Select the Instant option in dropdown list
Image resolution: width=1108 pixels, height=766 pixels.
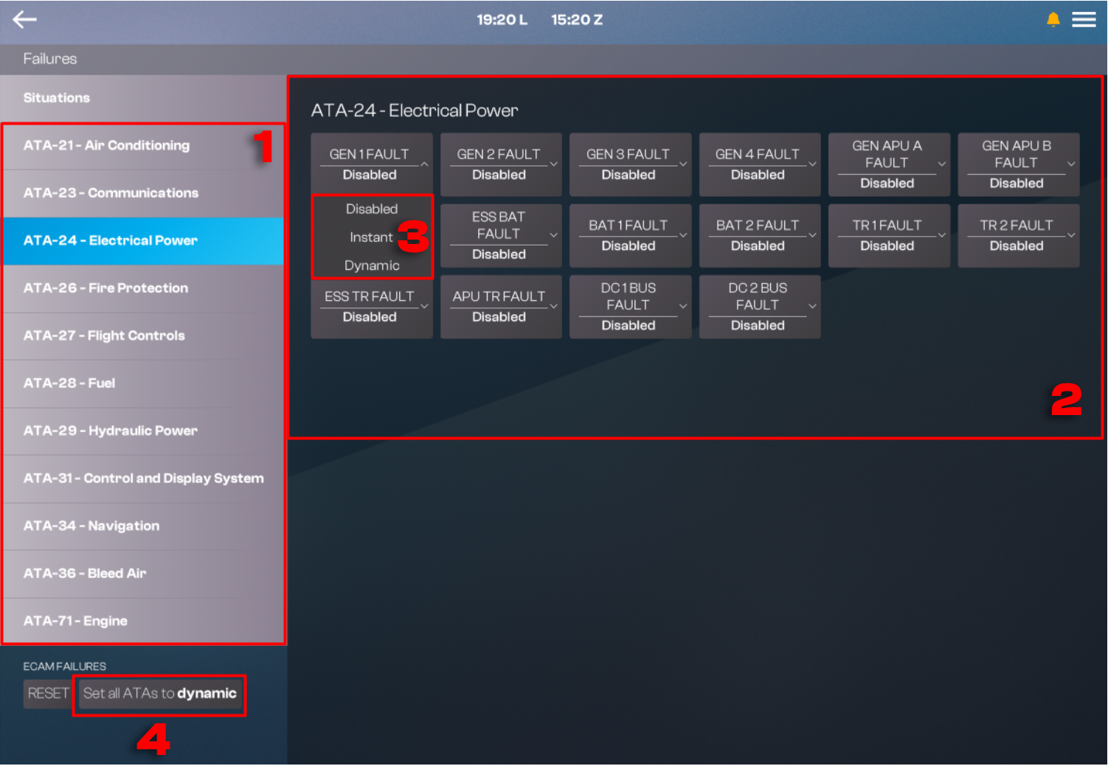(x=371, y=237)
